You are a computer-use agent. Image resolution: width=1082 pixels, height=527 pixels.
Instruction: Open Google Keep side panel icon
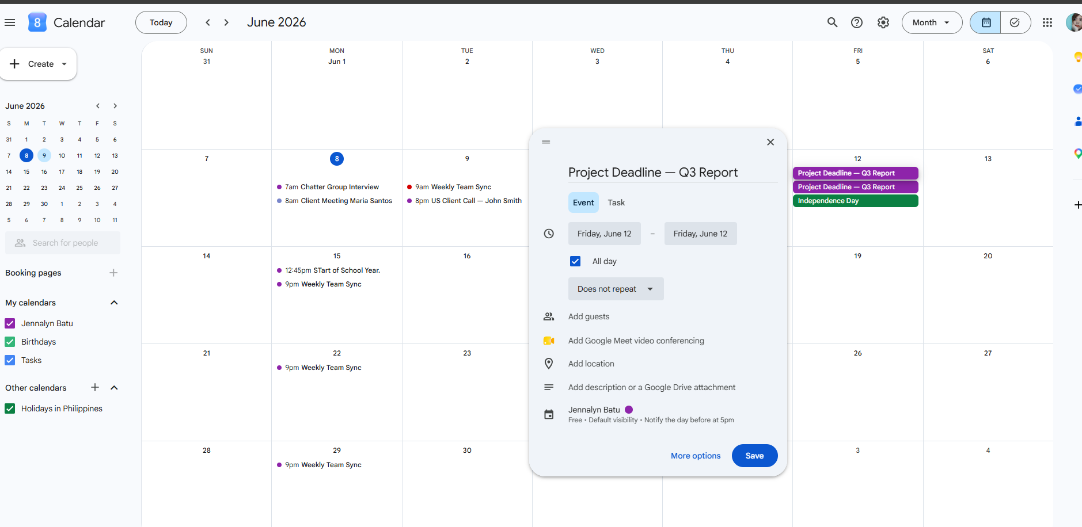point(1077,57)
